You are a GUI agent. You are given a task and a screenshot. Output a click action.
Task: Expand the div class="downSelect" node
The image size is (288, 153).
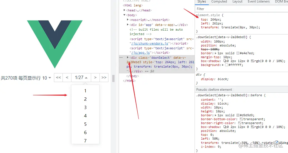point(128,57)
